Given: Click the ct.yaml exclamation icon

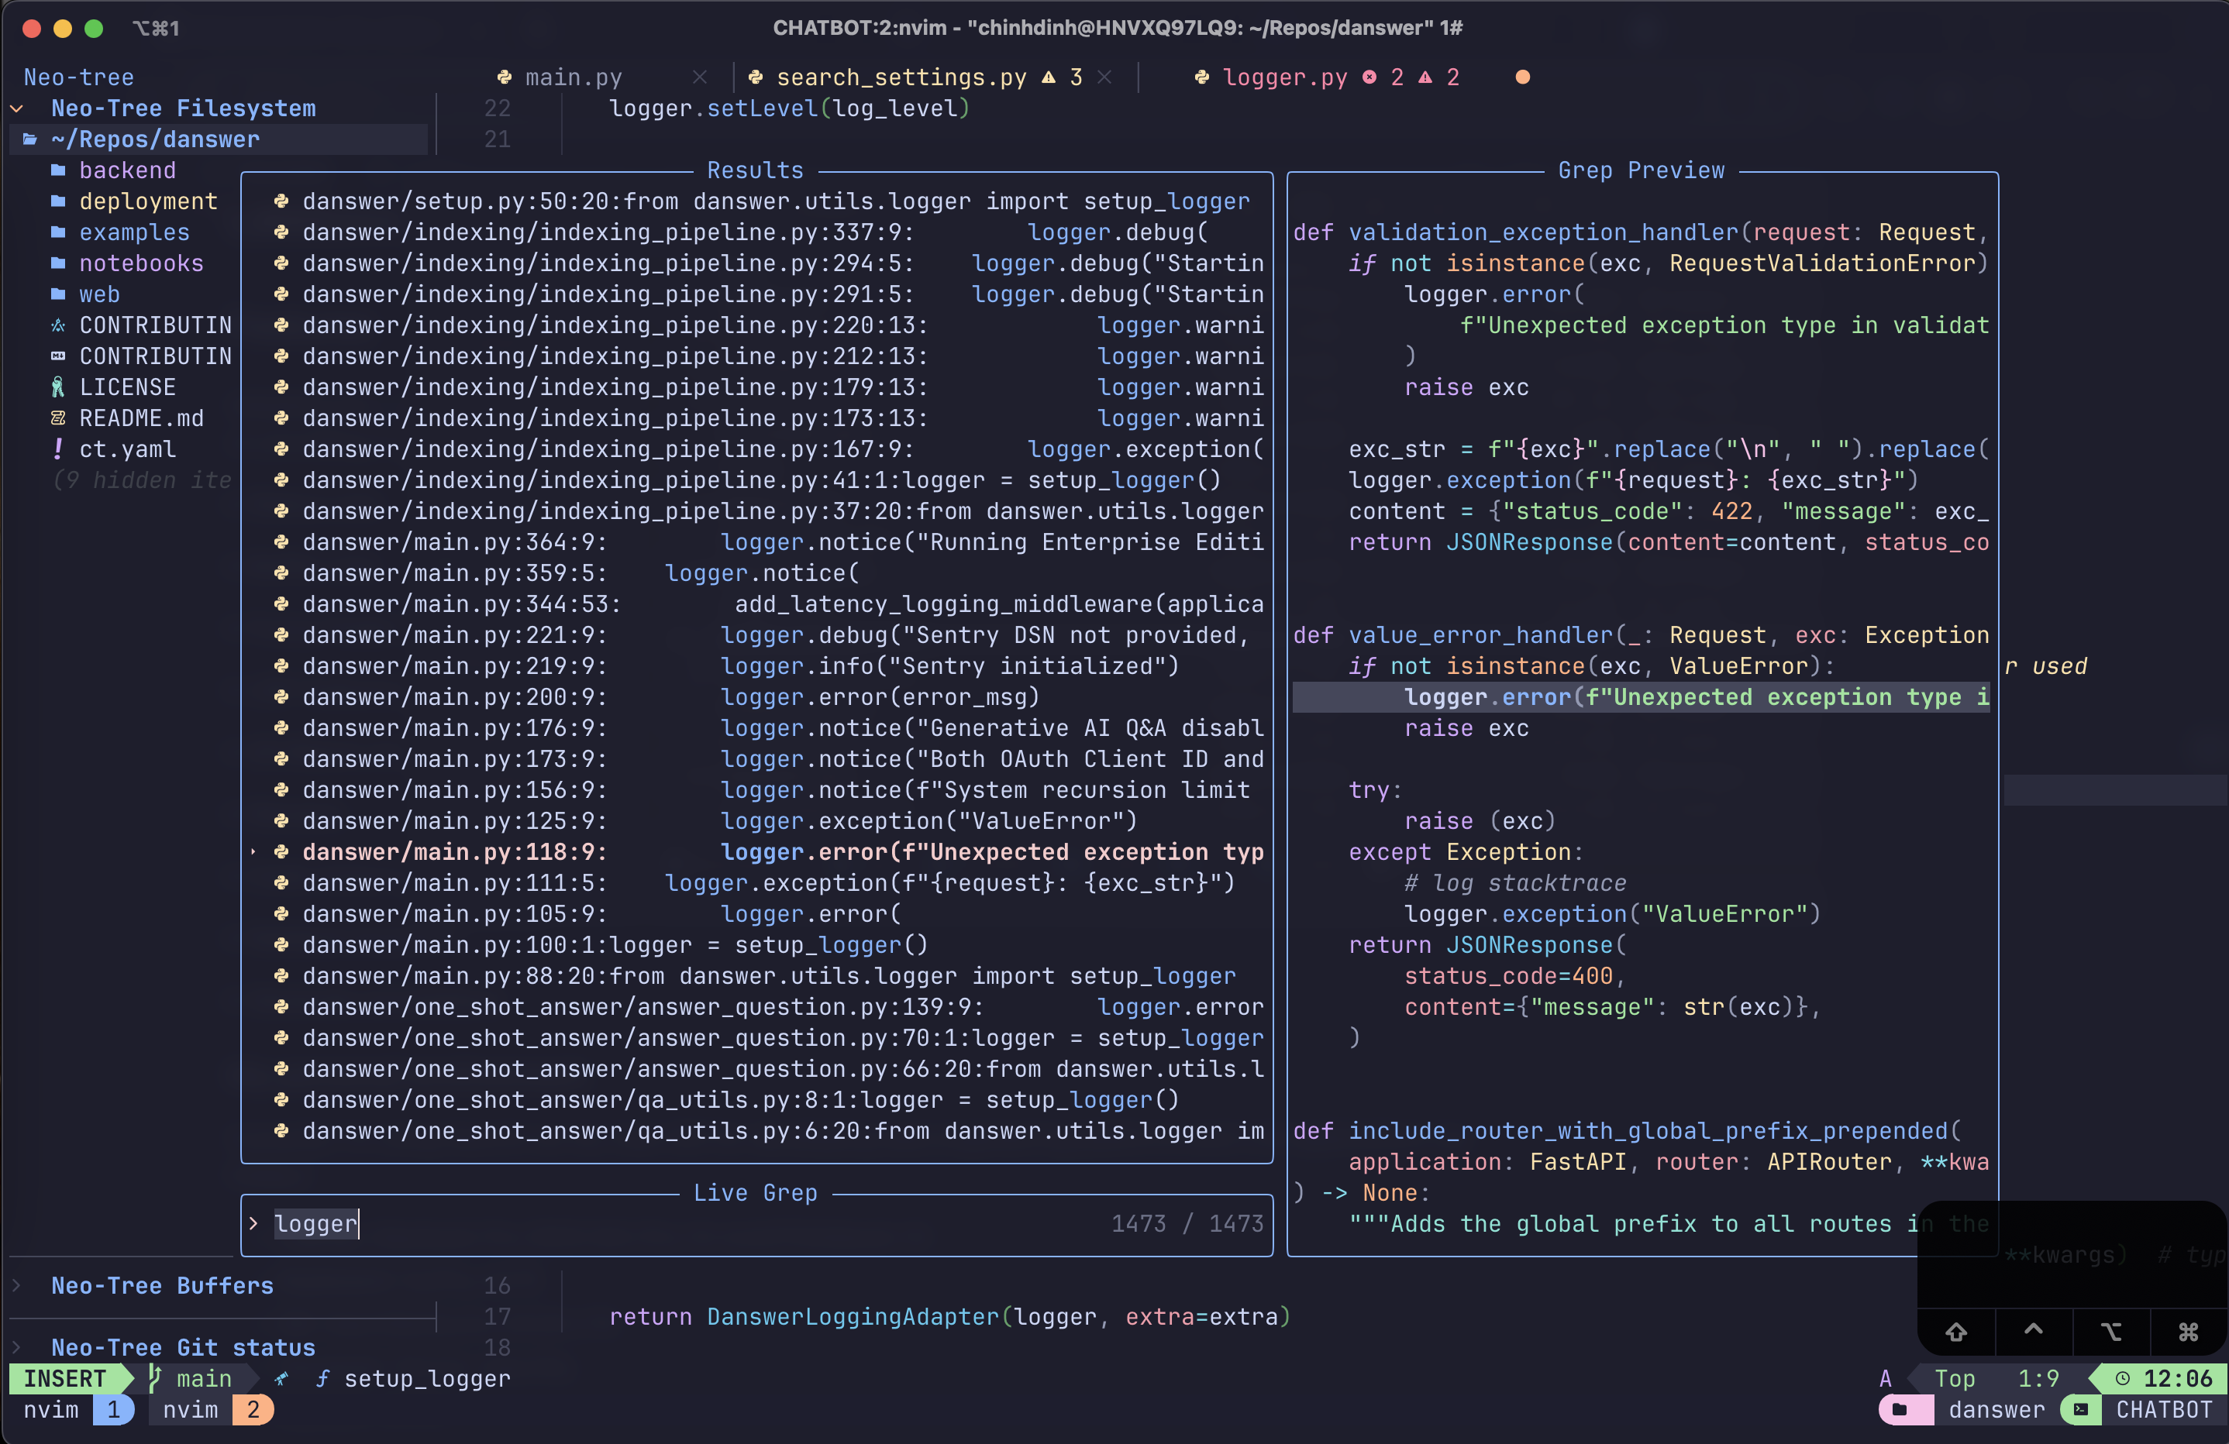Looking at the screenshot, I should tap(58, 449).
